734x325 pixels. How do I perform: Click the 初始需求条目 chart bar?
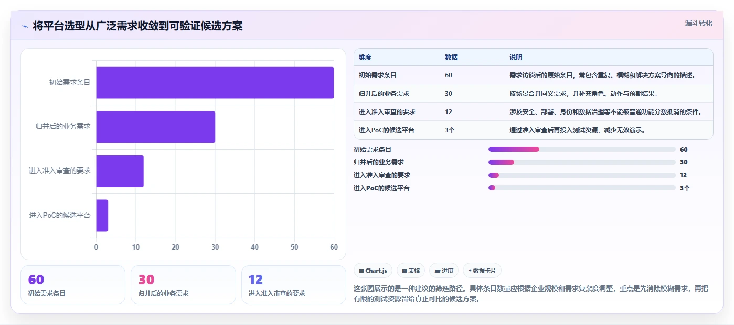pyautogui.click(x=215, y=83)
